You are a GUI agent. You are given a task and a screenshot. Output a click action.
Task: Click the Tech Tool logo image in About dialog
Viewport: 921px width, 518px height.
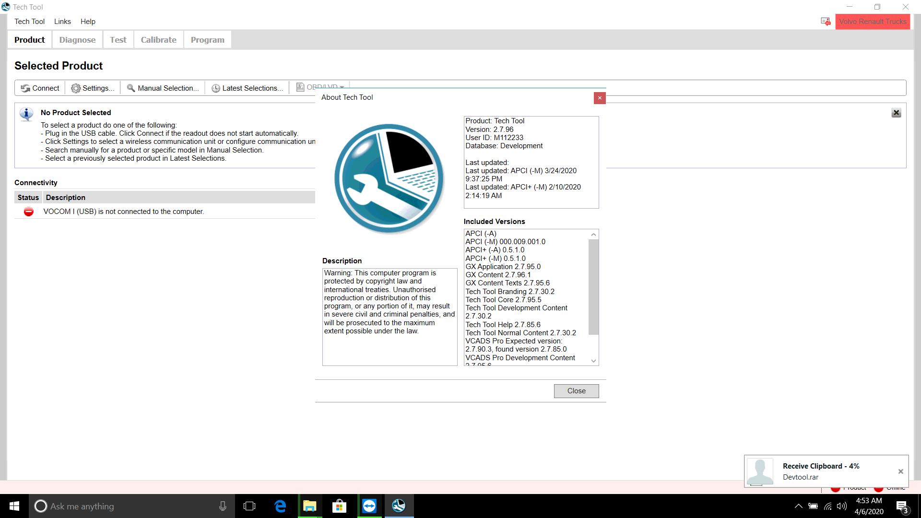(x=389, y=178)
